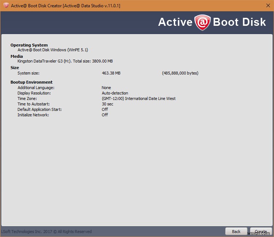Select the Size heading
The image size is (274, 237).
coord(15,68)
